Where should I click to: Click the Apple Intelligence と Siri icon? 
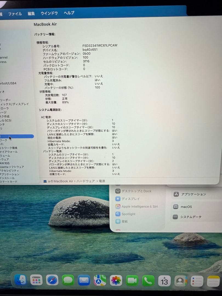[x=118, y=206]
